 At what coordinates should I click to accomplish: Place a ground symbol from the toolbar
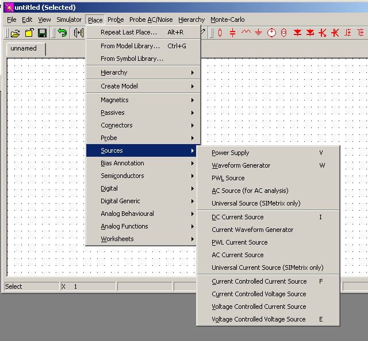pyautogui.click(x=258, y=33)
